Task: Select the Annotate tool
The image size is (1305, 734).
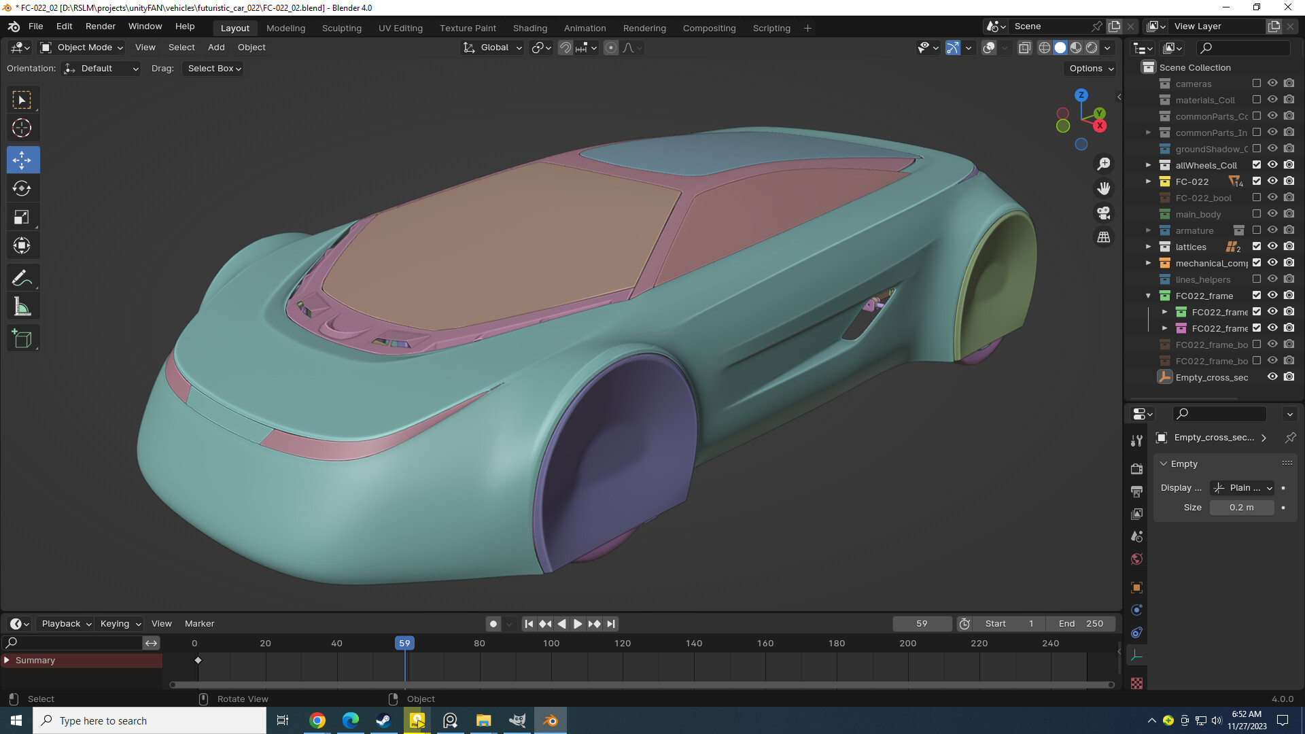Action: point(23,277)
